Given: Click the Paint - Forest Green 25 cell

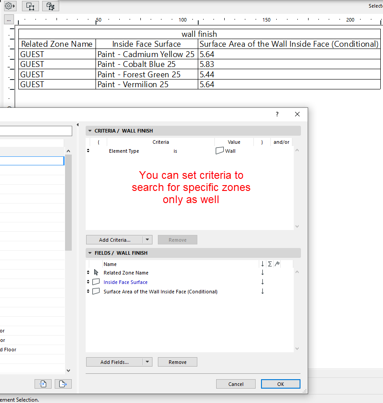Looking at the screenshot, I should click(x=147, y=75).
